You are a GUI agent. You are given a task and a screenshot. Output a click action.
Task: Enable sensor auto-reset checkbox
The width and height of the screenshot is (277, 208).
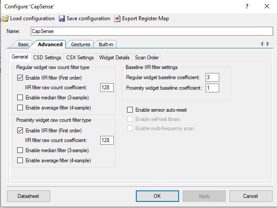pyautogui.click(x=130, y=110)
